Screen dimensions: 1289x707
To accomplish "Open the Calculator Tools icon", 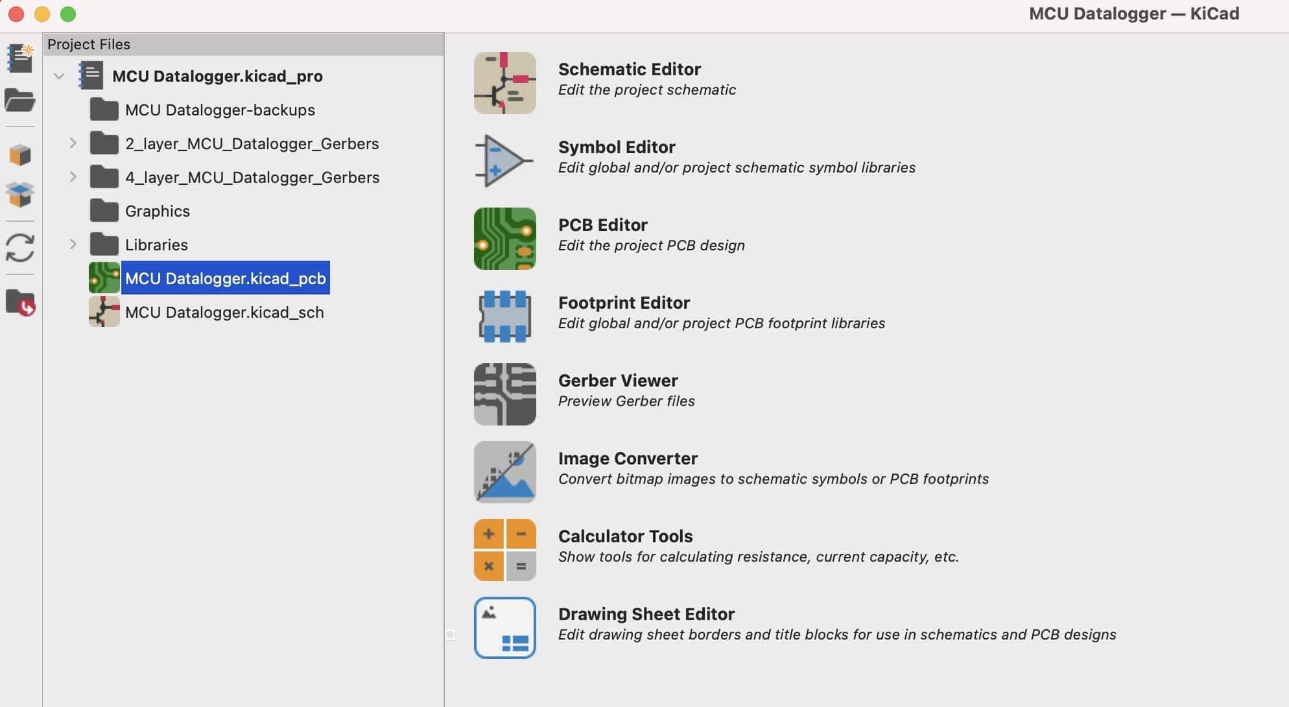I will tap(504, 550).
